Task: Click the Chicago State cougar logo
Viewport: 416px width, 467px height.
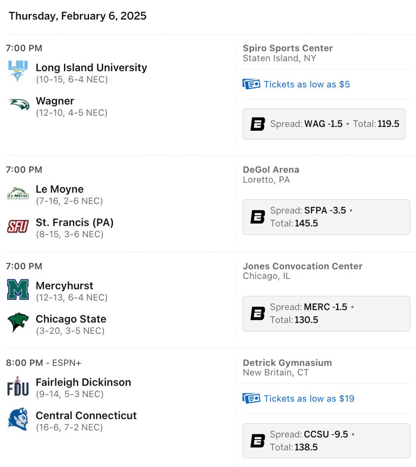Action: pyautogui.click(x=18, y=323)
